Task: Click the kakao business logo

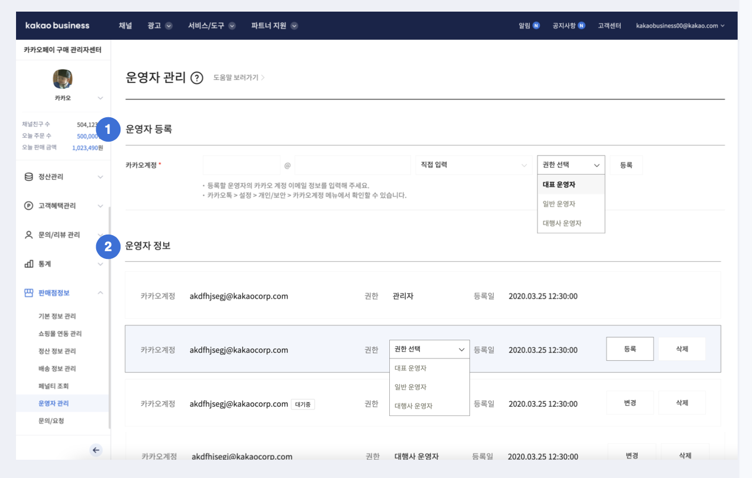Action: 58,25
